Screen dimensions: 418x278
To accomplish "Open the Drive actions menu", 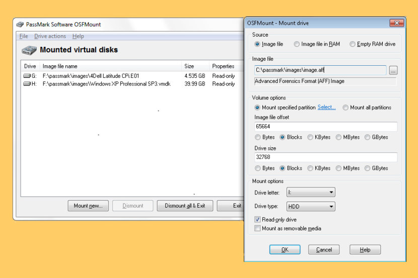I will (x=50, y=36).
